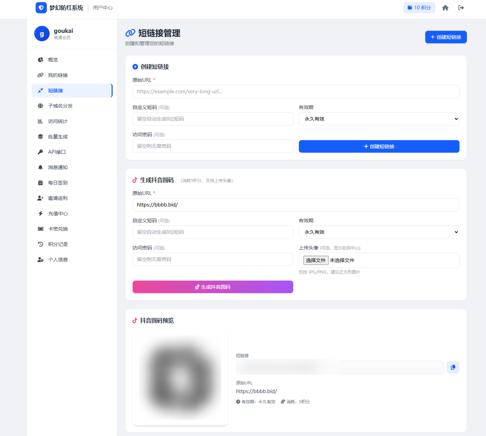Open 访问统计 menu item
This screenshot has width=486, height=436.
pyautogui.click(x=72, y=121)
